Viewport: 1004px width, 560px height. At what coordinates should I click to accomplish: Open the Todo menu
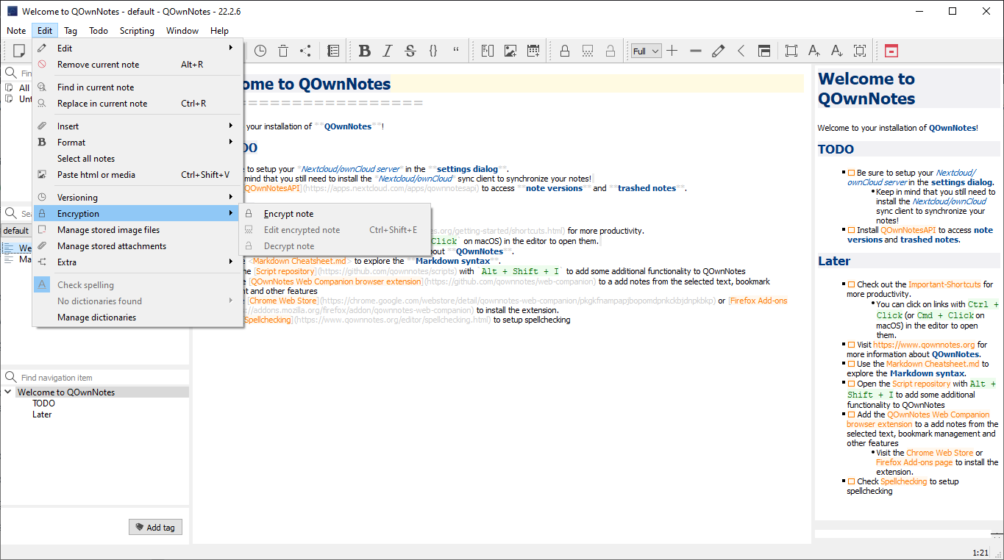(99, 31)
